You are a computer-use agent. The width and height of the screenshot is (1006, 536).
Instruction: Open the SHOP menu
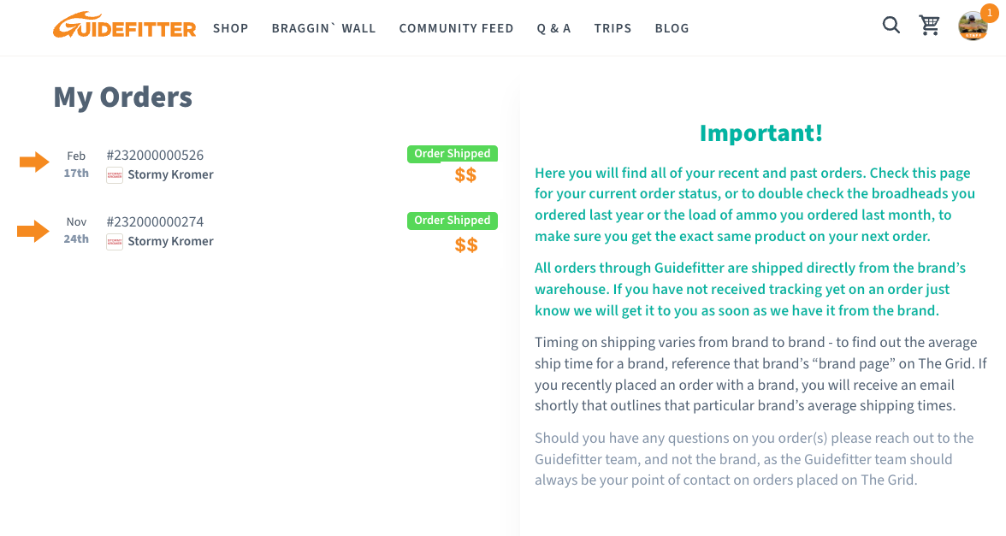click(x=230, y=28)
